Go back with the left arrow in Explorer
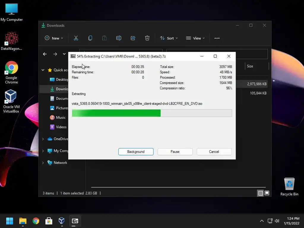 pos(45,54)
